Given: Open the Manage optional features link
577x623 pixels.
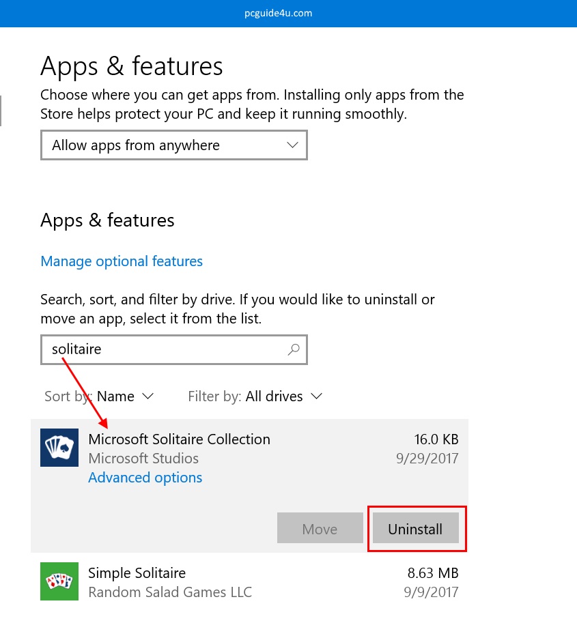Looking at the screenshot, I should [x=122, y=261].
